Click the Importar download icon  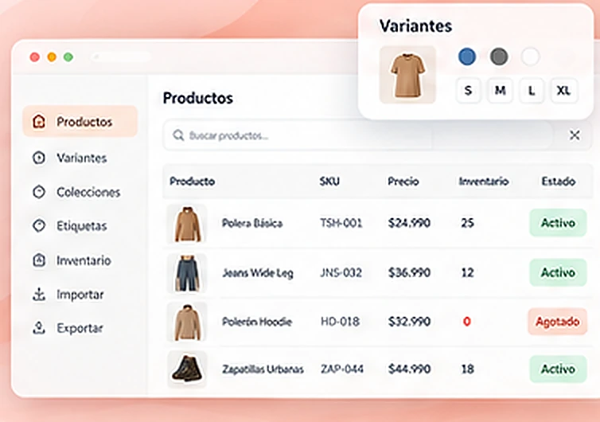(39, 295)
